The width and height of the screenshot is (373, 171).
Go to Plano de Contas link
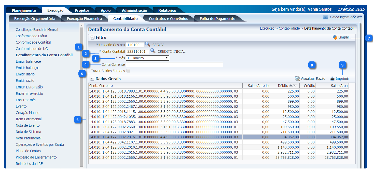28,151
